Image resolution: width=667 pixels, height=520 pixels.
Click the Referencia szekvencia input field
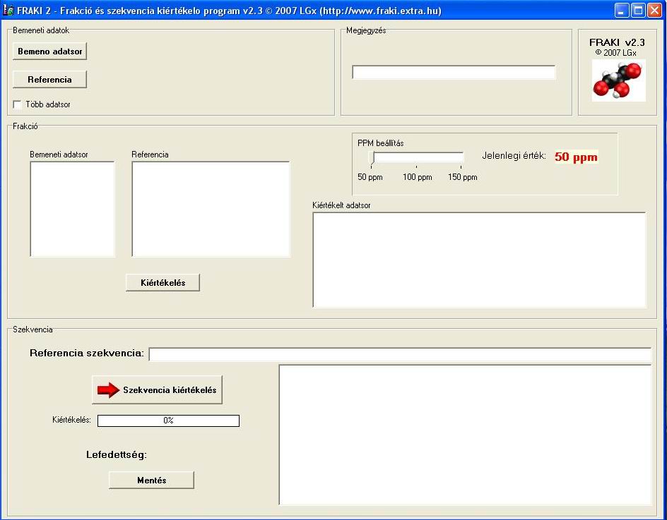tap(399, 354)
